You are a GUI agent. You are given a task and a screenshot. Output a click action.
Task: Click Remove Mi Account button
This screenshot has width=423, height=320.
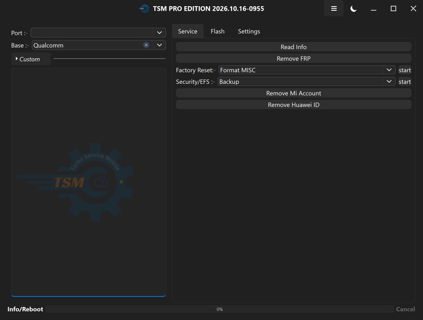pyautogui.click(x=294, y=93)
